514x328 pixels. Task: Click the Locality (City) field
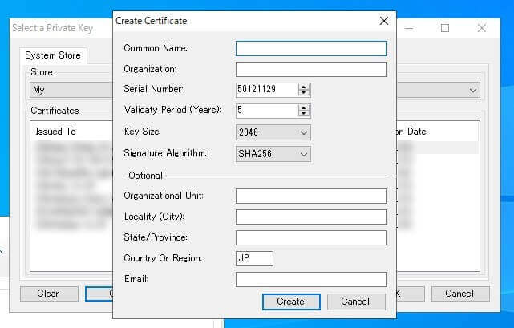tap(311, 217)
